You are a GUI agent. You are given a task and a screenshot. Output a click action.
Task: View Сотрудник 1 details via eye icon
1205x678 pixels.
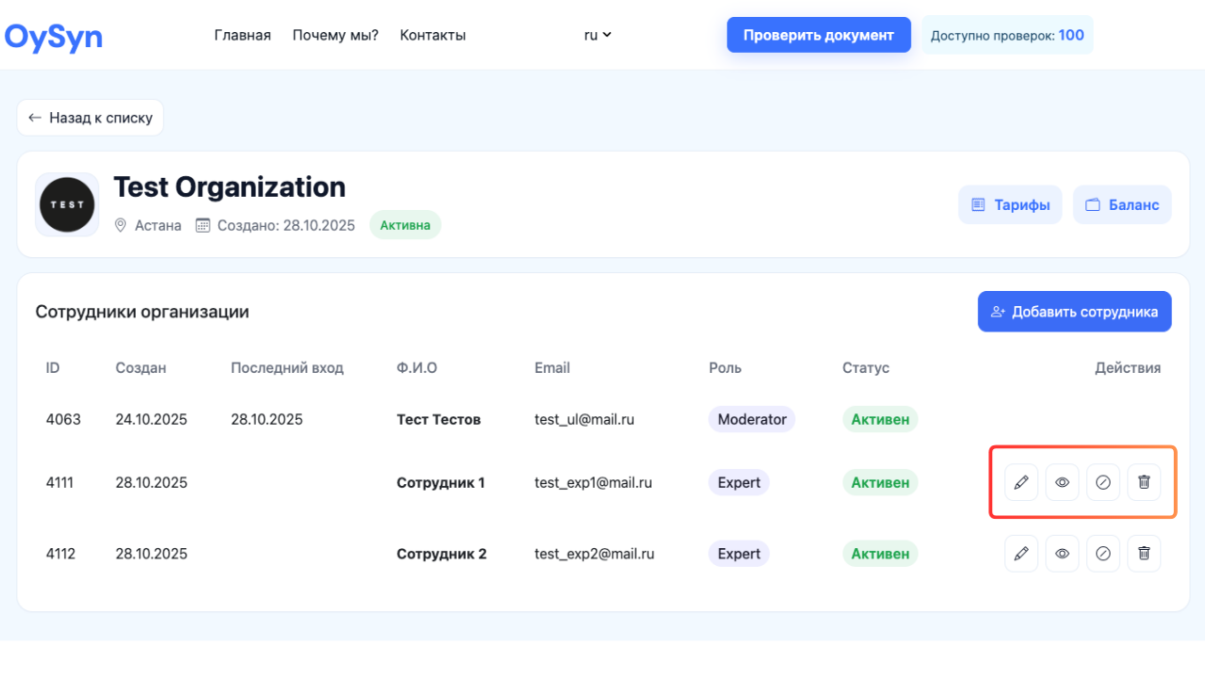(x=1062, y=482)
